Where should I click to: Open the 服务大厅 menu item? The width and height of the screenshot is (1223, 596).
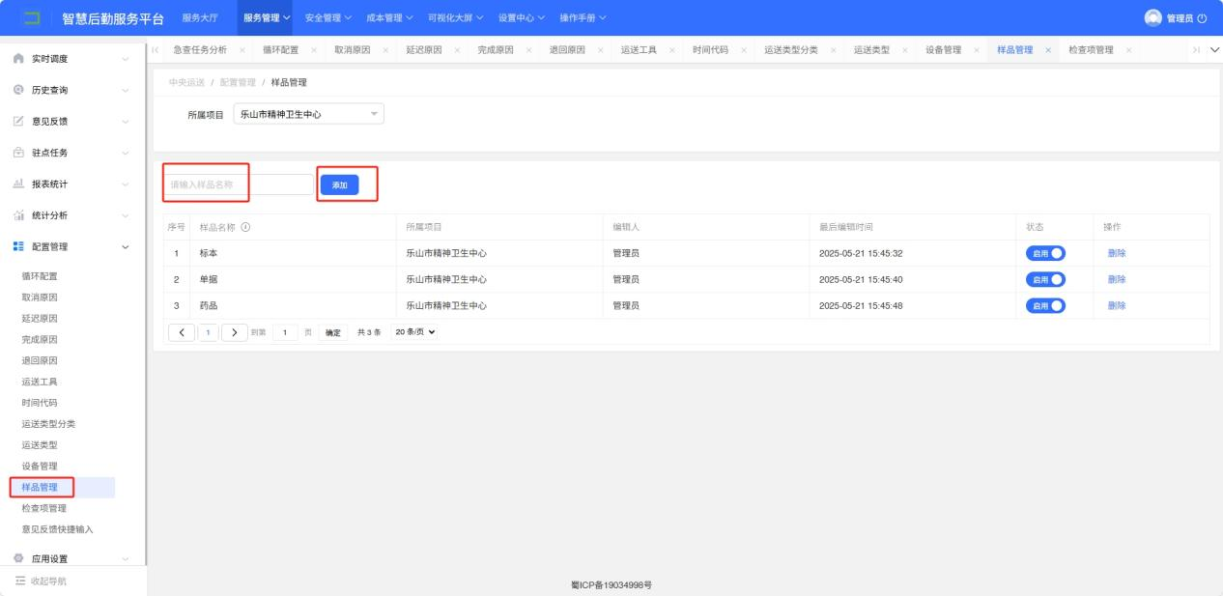[200, 17]
